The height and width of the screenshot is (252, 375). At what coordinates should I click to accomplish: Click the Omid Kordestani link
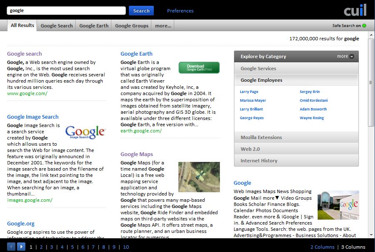click(x=313, y=100)
